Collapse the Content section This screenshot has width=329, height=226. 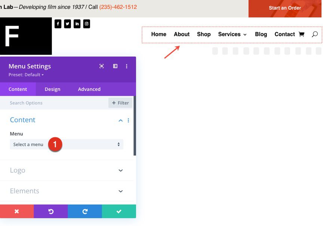120,120
